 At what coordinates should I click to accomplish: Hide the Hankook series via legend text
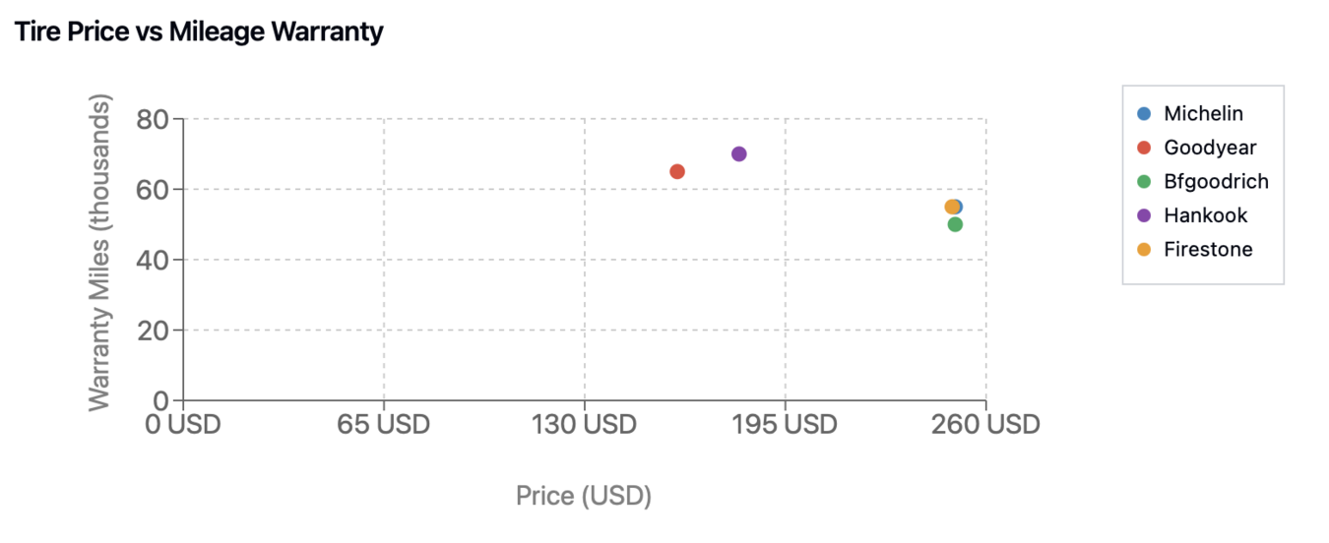1205,215
